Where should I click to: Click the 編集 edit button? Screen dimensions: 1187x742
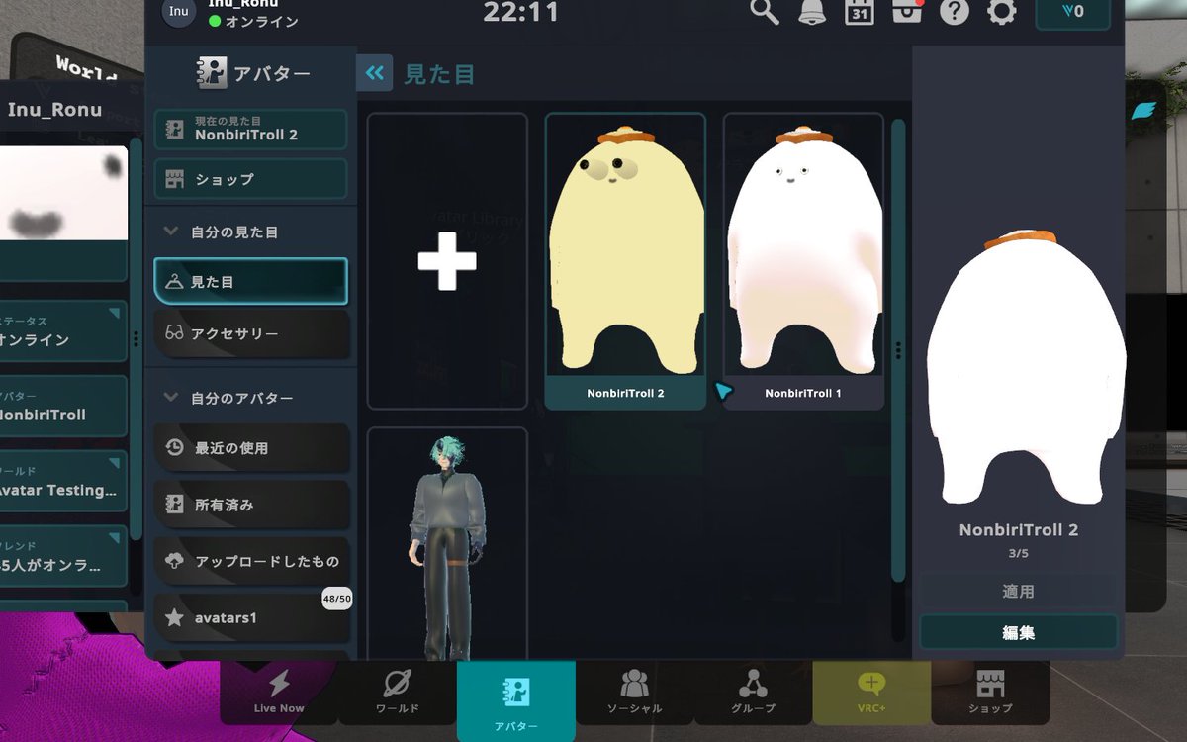tap(1018, 632)
